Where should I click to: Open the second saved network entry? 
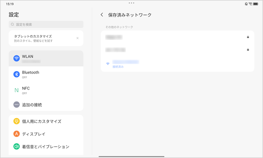(x=178, y=50)
